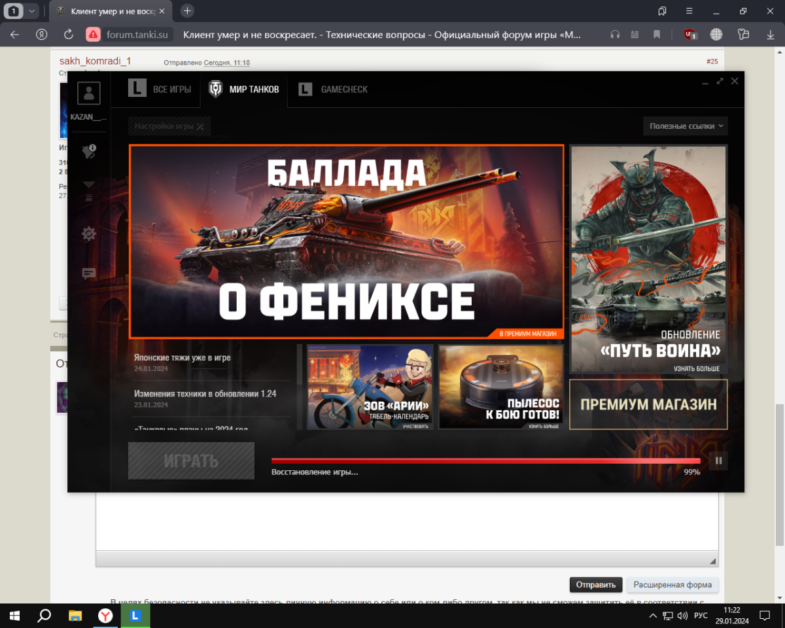Bookmark the page with flag icon
The image size is (785, 628).
[x=656, y=34]
